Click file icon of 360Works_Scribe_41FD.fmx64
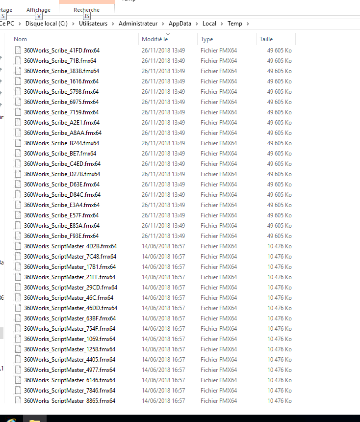The image size is (360, 422). (x=18, y=51)
